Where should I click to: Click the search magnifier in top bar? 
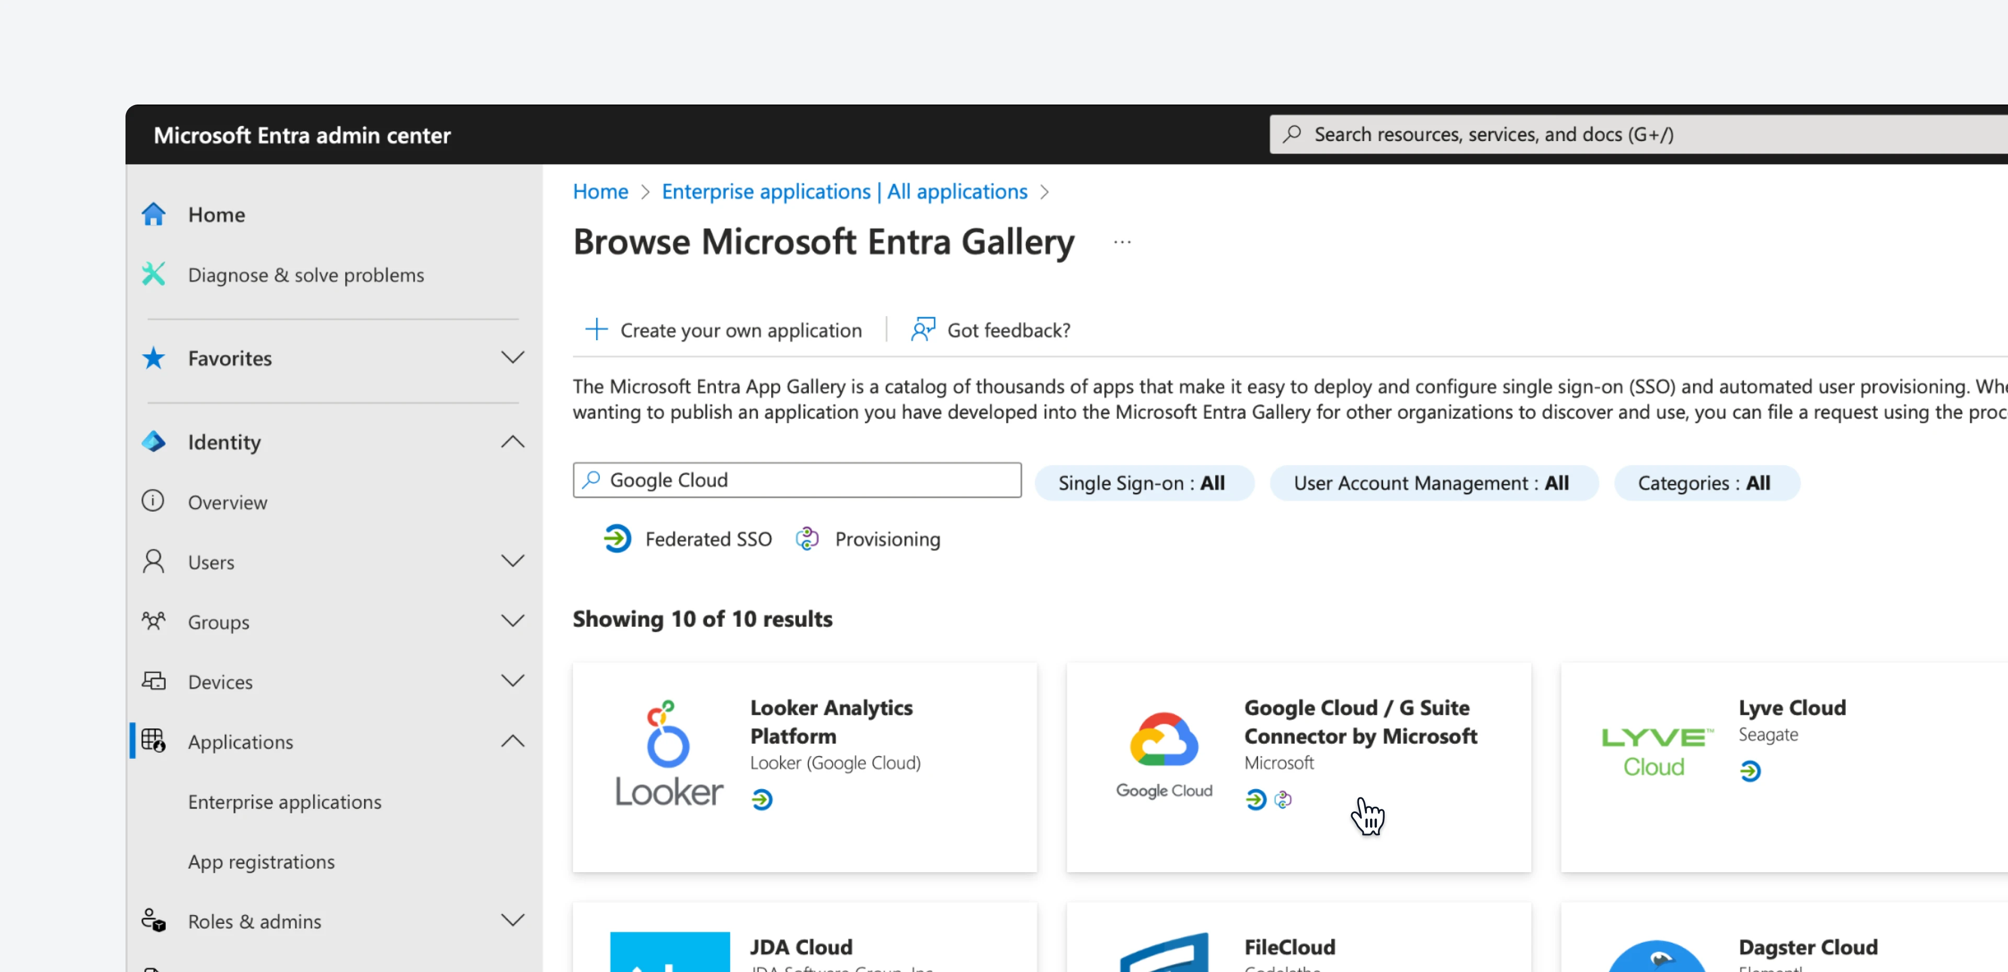coord(1293,134)
